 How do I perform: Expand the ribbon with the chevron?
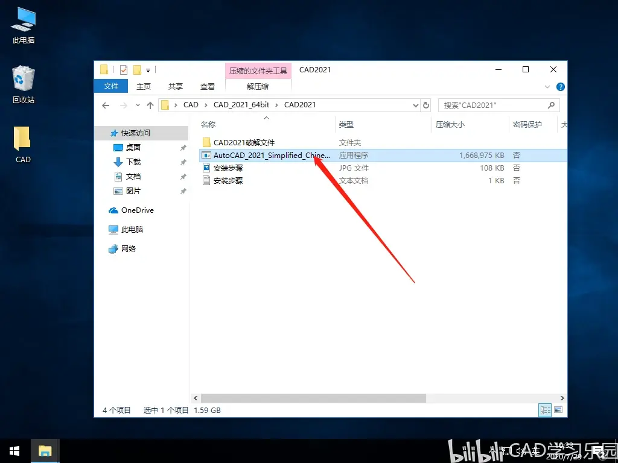click(547, 87)
